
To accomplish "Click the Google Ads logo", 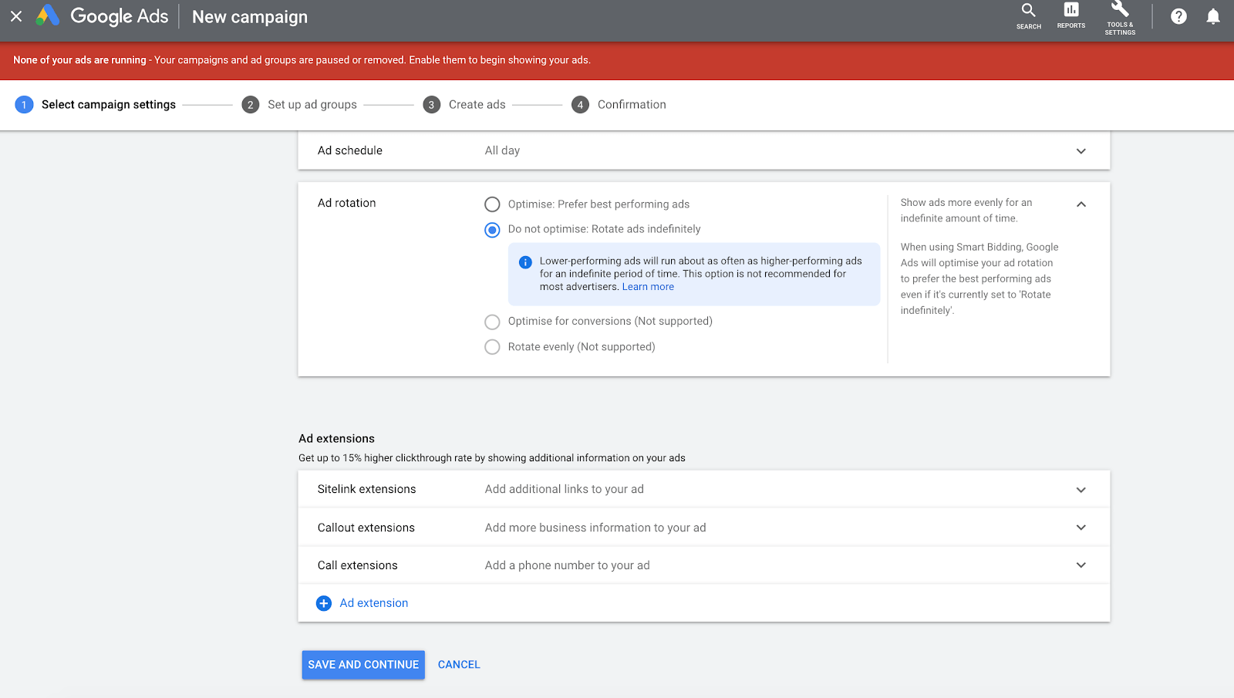I will point(108,16).
